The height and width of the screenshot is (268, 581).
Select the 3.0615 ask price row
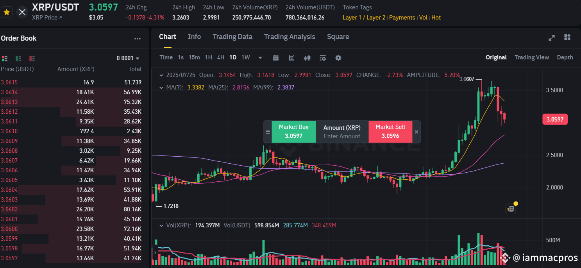71,82
